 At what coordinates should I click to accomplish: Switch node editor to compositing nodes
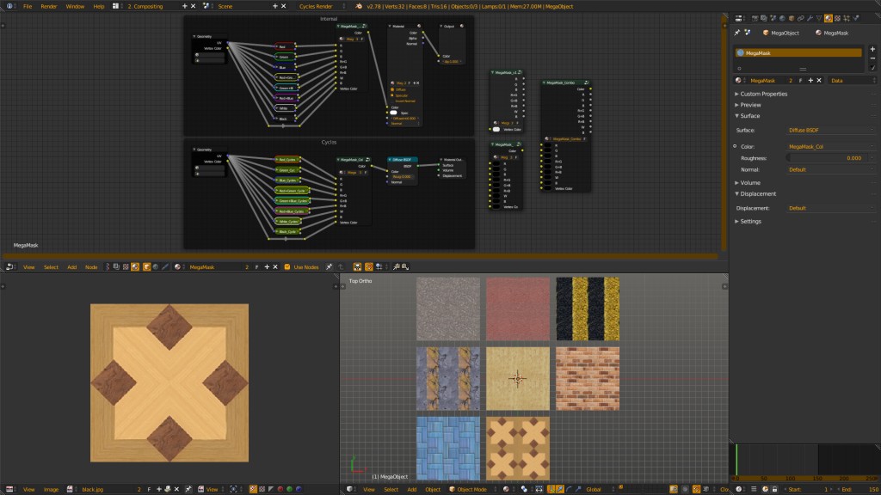pos(115,266)
